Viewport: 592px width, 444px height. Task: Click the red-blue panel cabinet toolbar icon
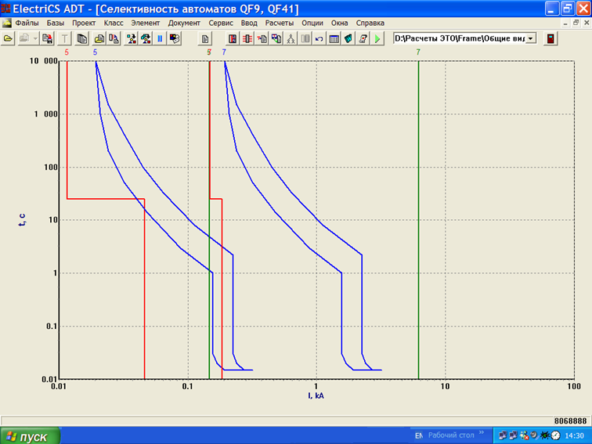233,38
